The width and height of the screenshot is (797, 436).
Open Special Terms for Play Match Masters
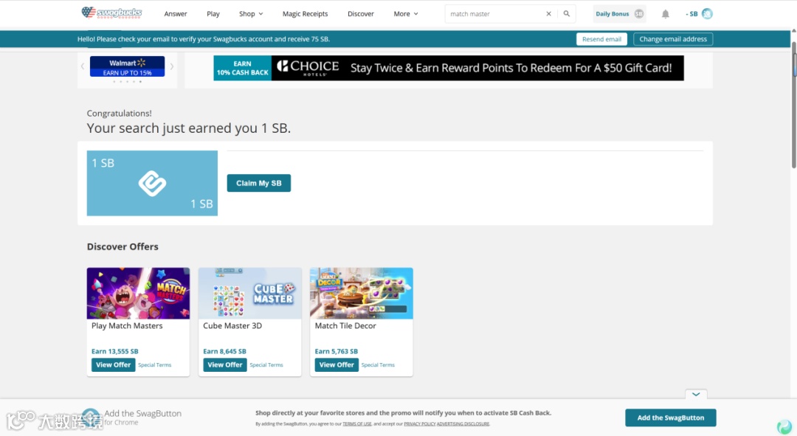pyautogui.click(x=154, y=365)
